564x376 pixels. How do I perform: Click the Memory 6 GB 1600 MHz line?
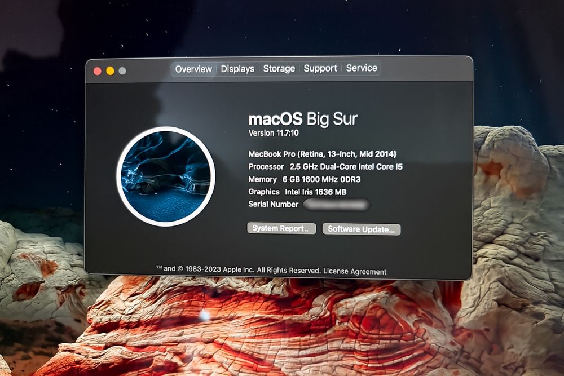pos(305,179)
